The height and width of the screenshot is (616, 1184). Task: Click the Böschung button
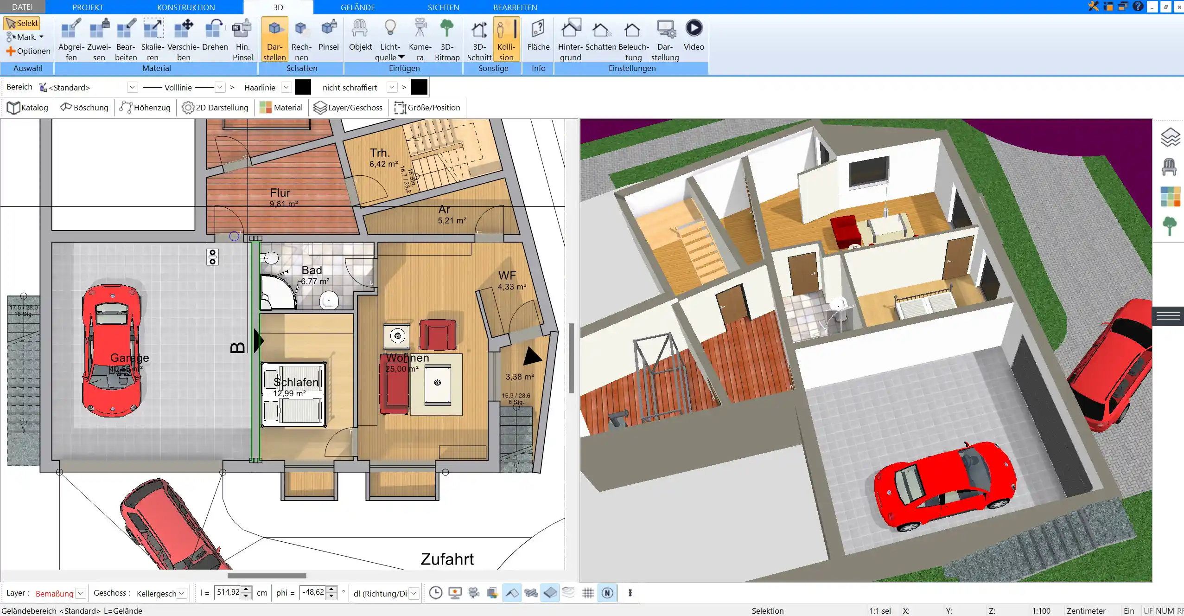pyautogui.click(x=84, y=108)
